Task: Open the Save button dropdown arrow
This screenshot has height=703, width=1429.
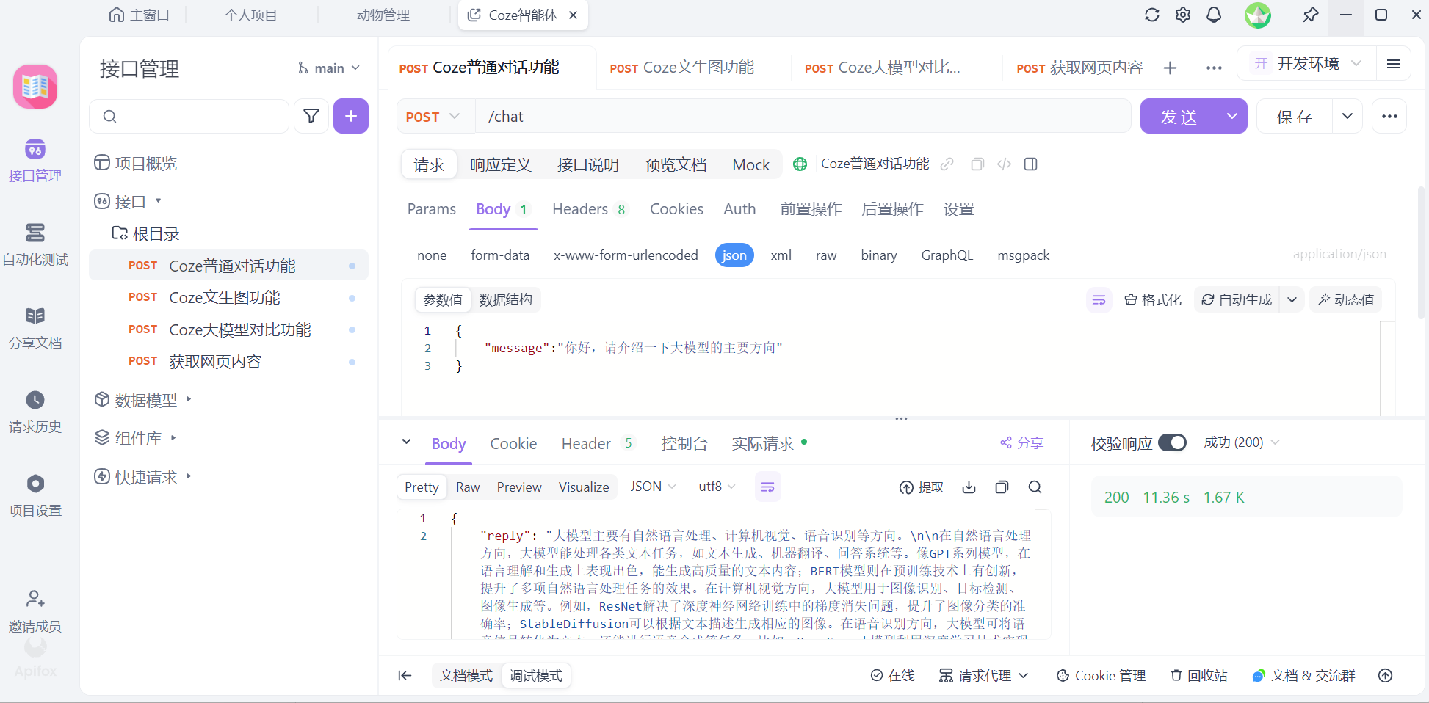Action: pos(1347,116)
